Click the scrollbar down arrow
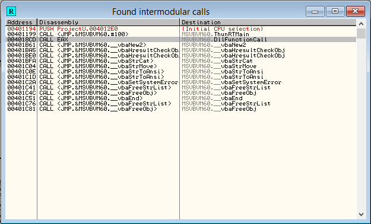Screen dimensions: 371x224 [361, 215]
